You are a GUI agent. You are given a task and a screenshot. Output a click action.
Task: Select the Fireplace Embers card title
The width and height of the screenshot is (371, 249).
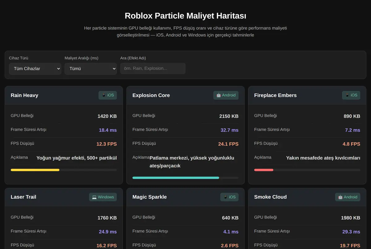click(x=275, y=95)
